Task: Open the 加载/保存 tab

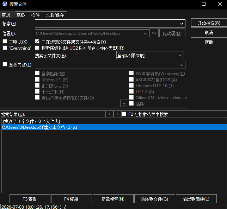Action: 56,15
